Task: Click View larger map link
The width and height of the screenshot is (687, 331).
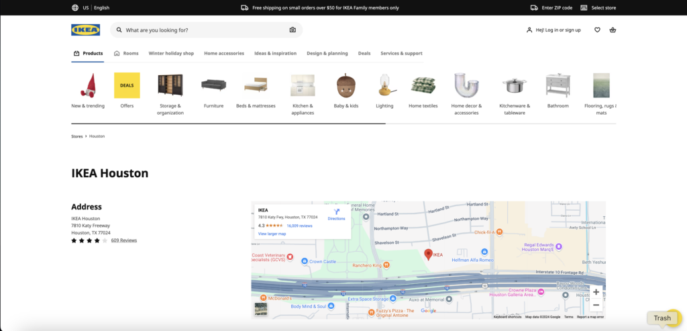Action: tap(272, 234)
